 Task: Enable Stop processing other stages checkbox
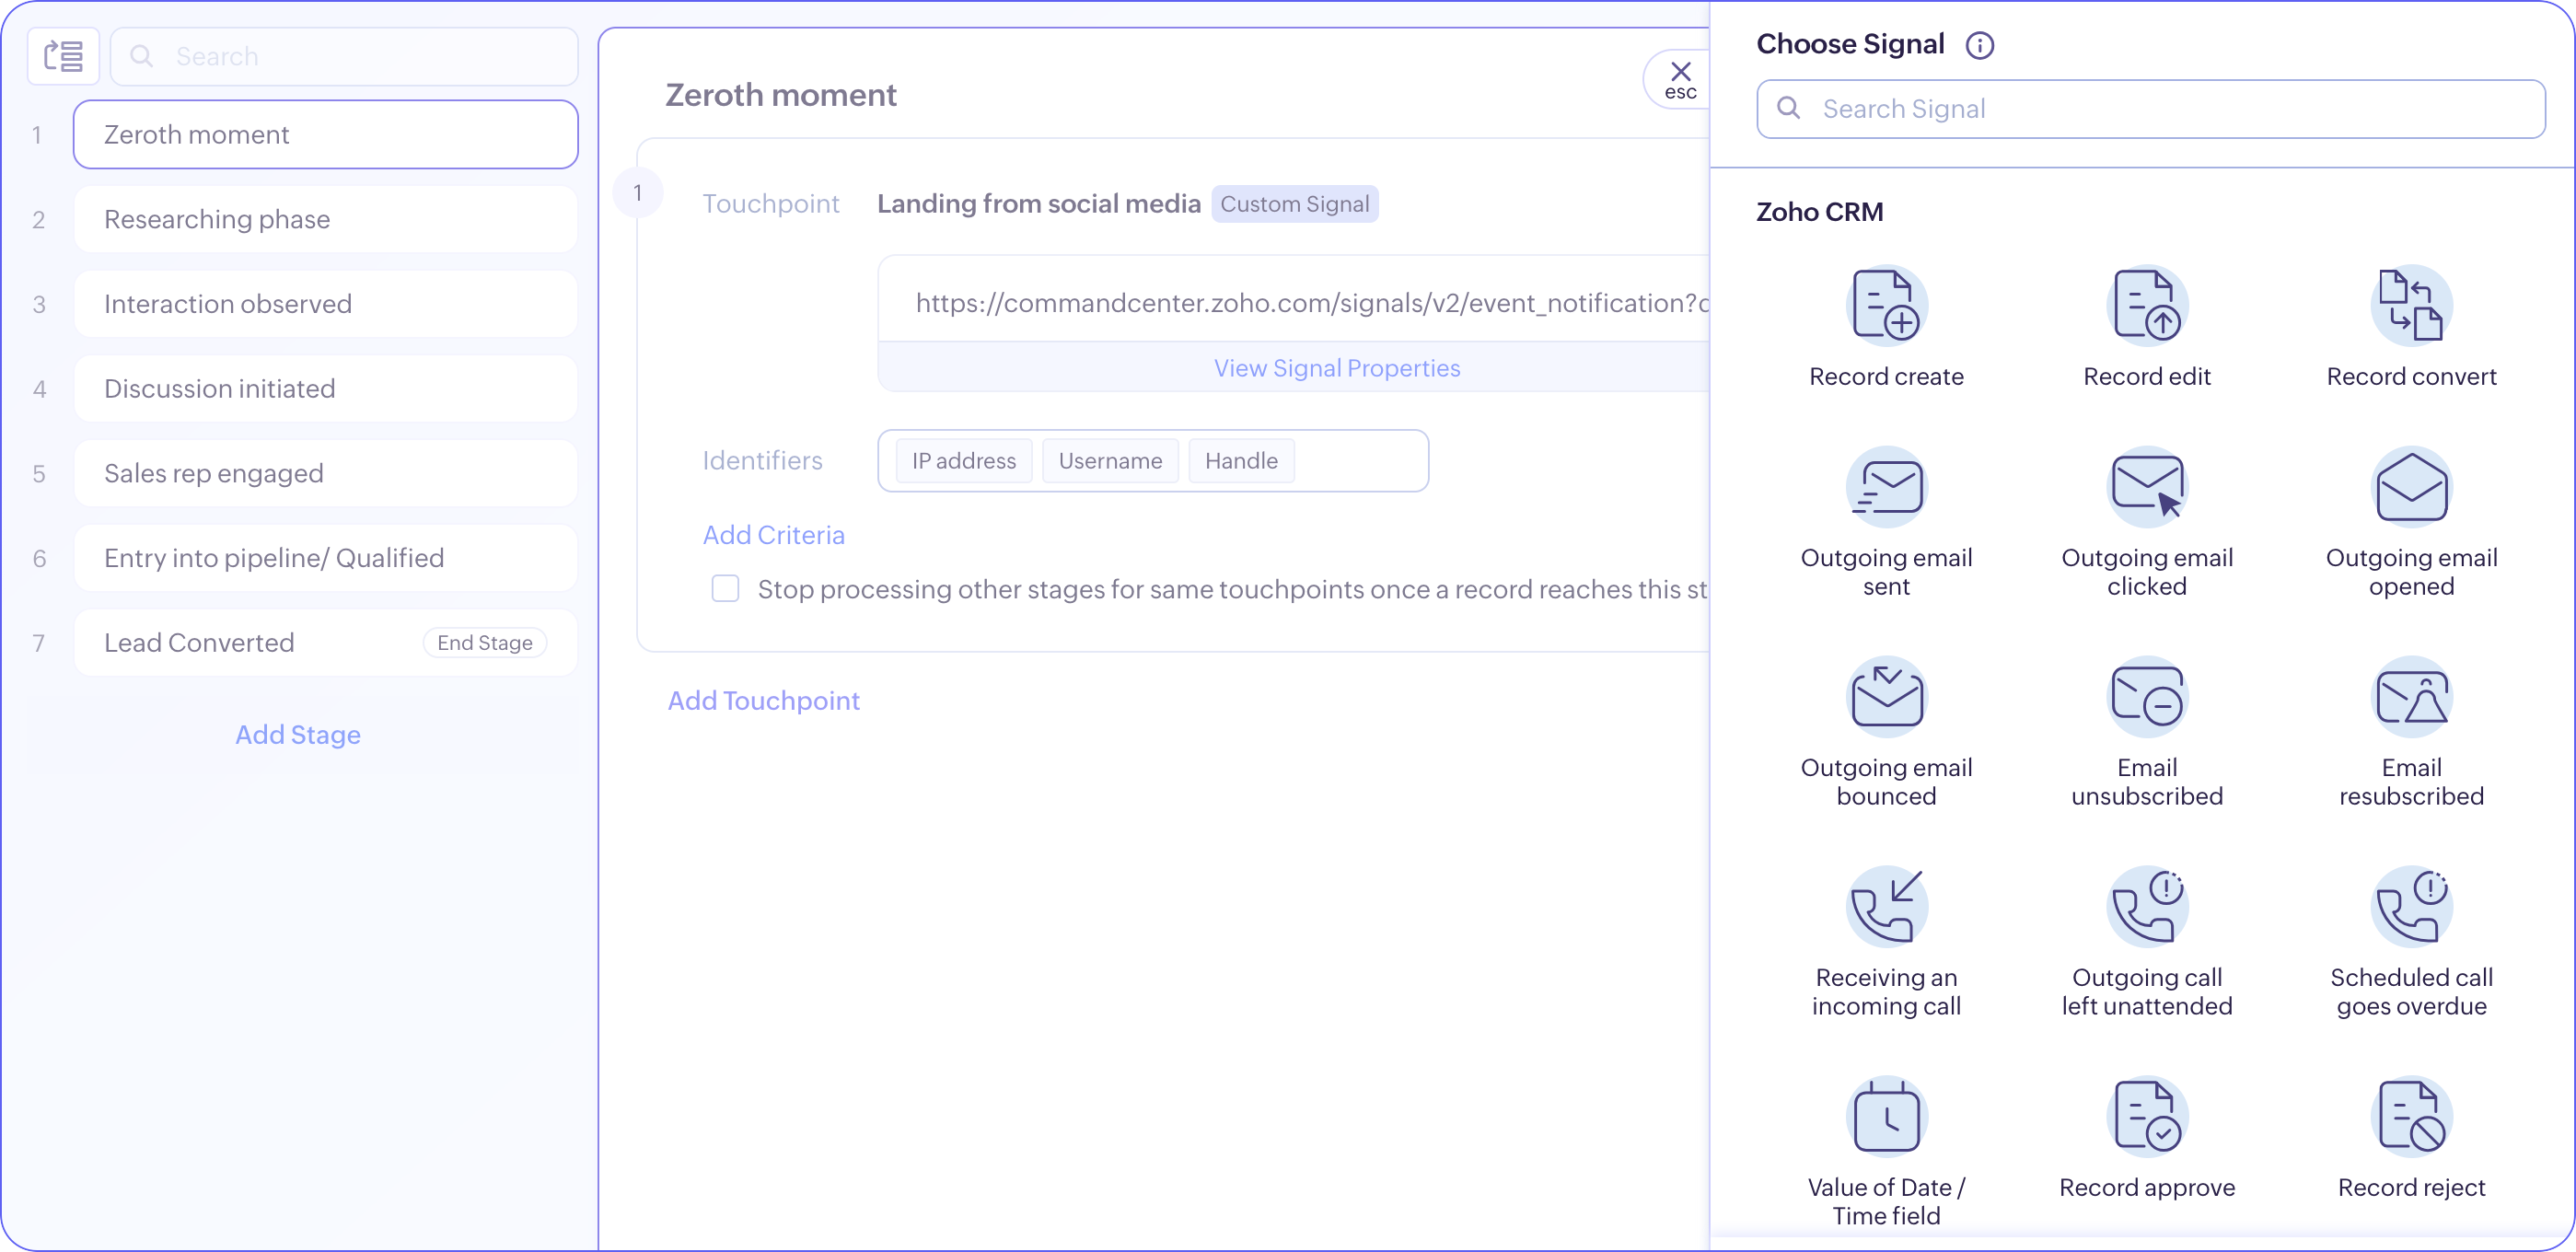pos(725,588)
